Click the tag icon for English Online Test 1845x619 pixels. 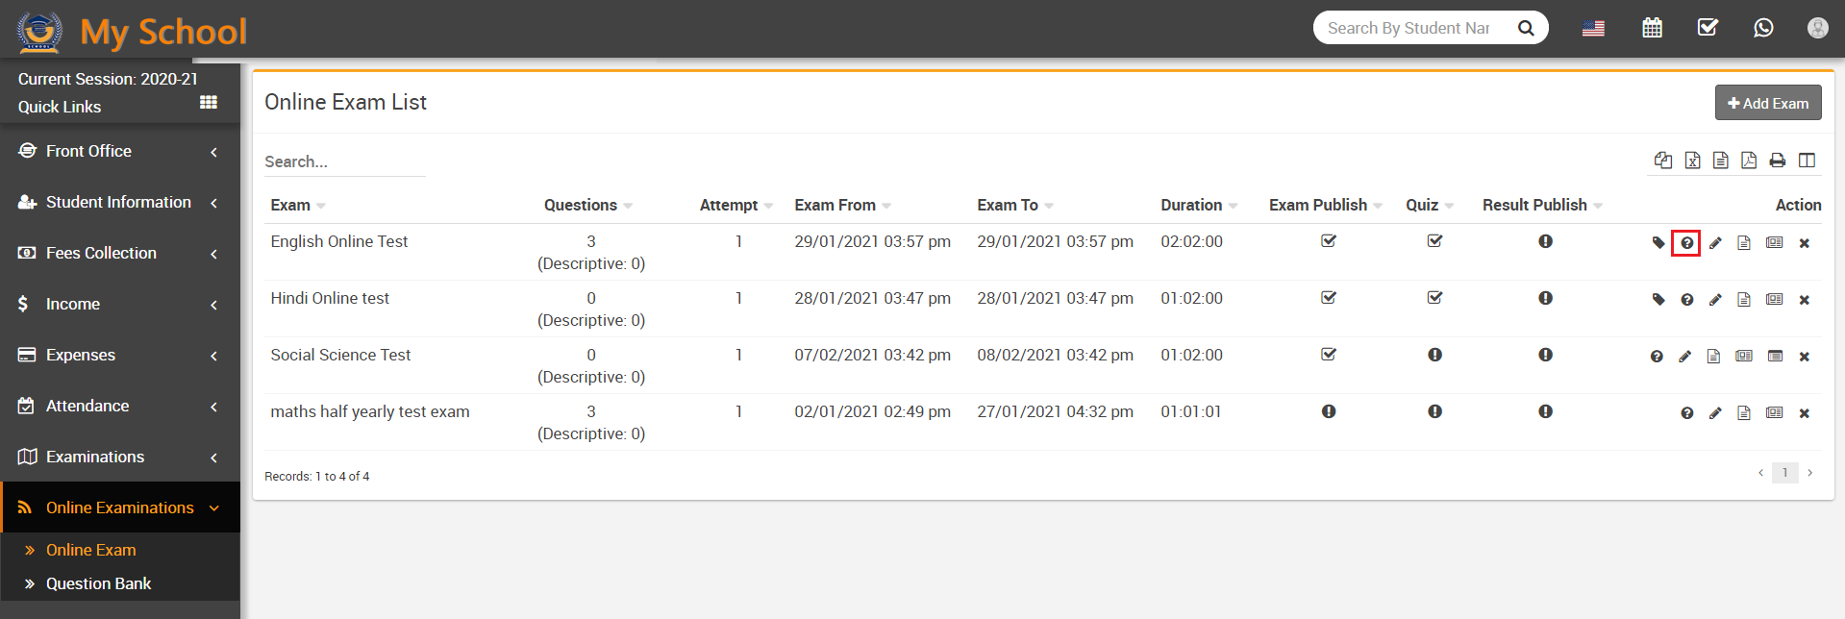coord(1658,243)
